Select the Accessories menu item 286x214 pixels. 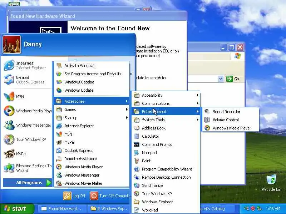pyautogui.click(x=92, y=101)
